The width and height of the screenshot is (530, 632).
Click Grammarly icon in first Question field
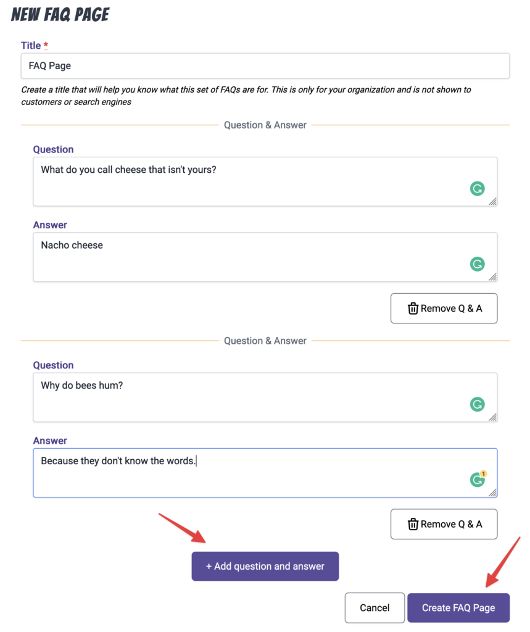(x=477, y=188)
